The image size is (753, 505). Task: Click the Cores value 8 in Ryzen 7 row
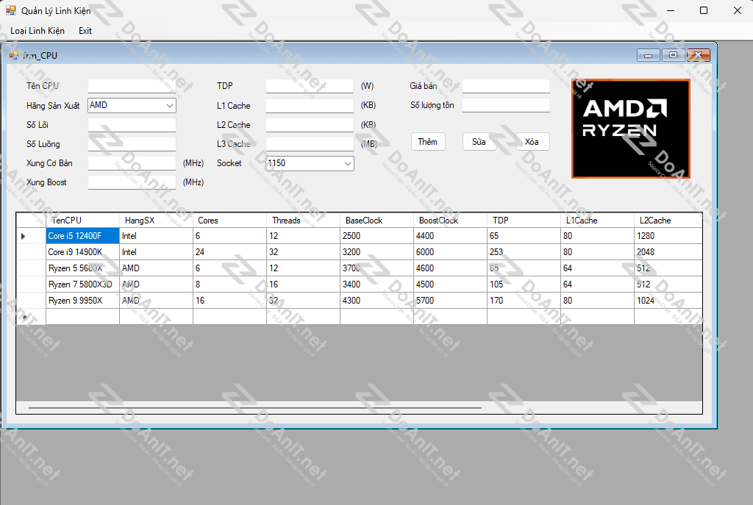pos(229,284)
